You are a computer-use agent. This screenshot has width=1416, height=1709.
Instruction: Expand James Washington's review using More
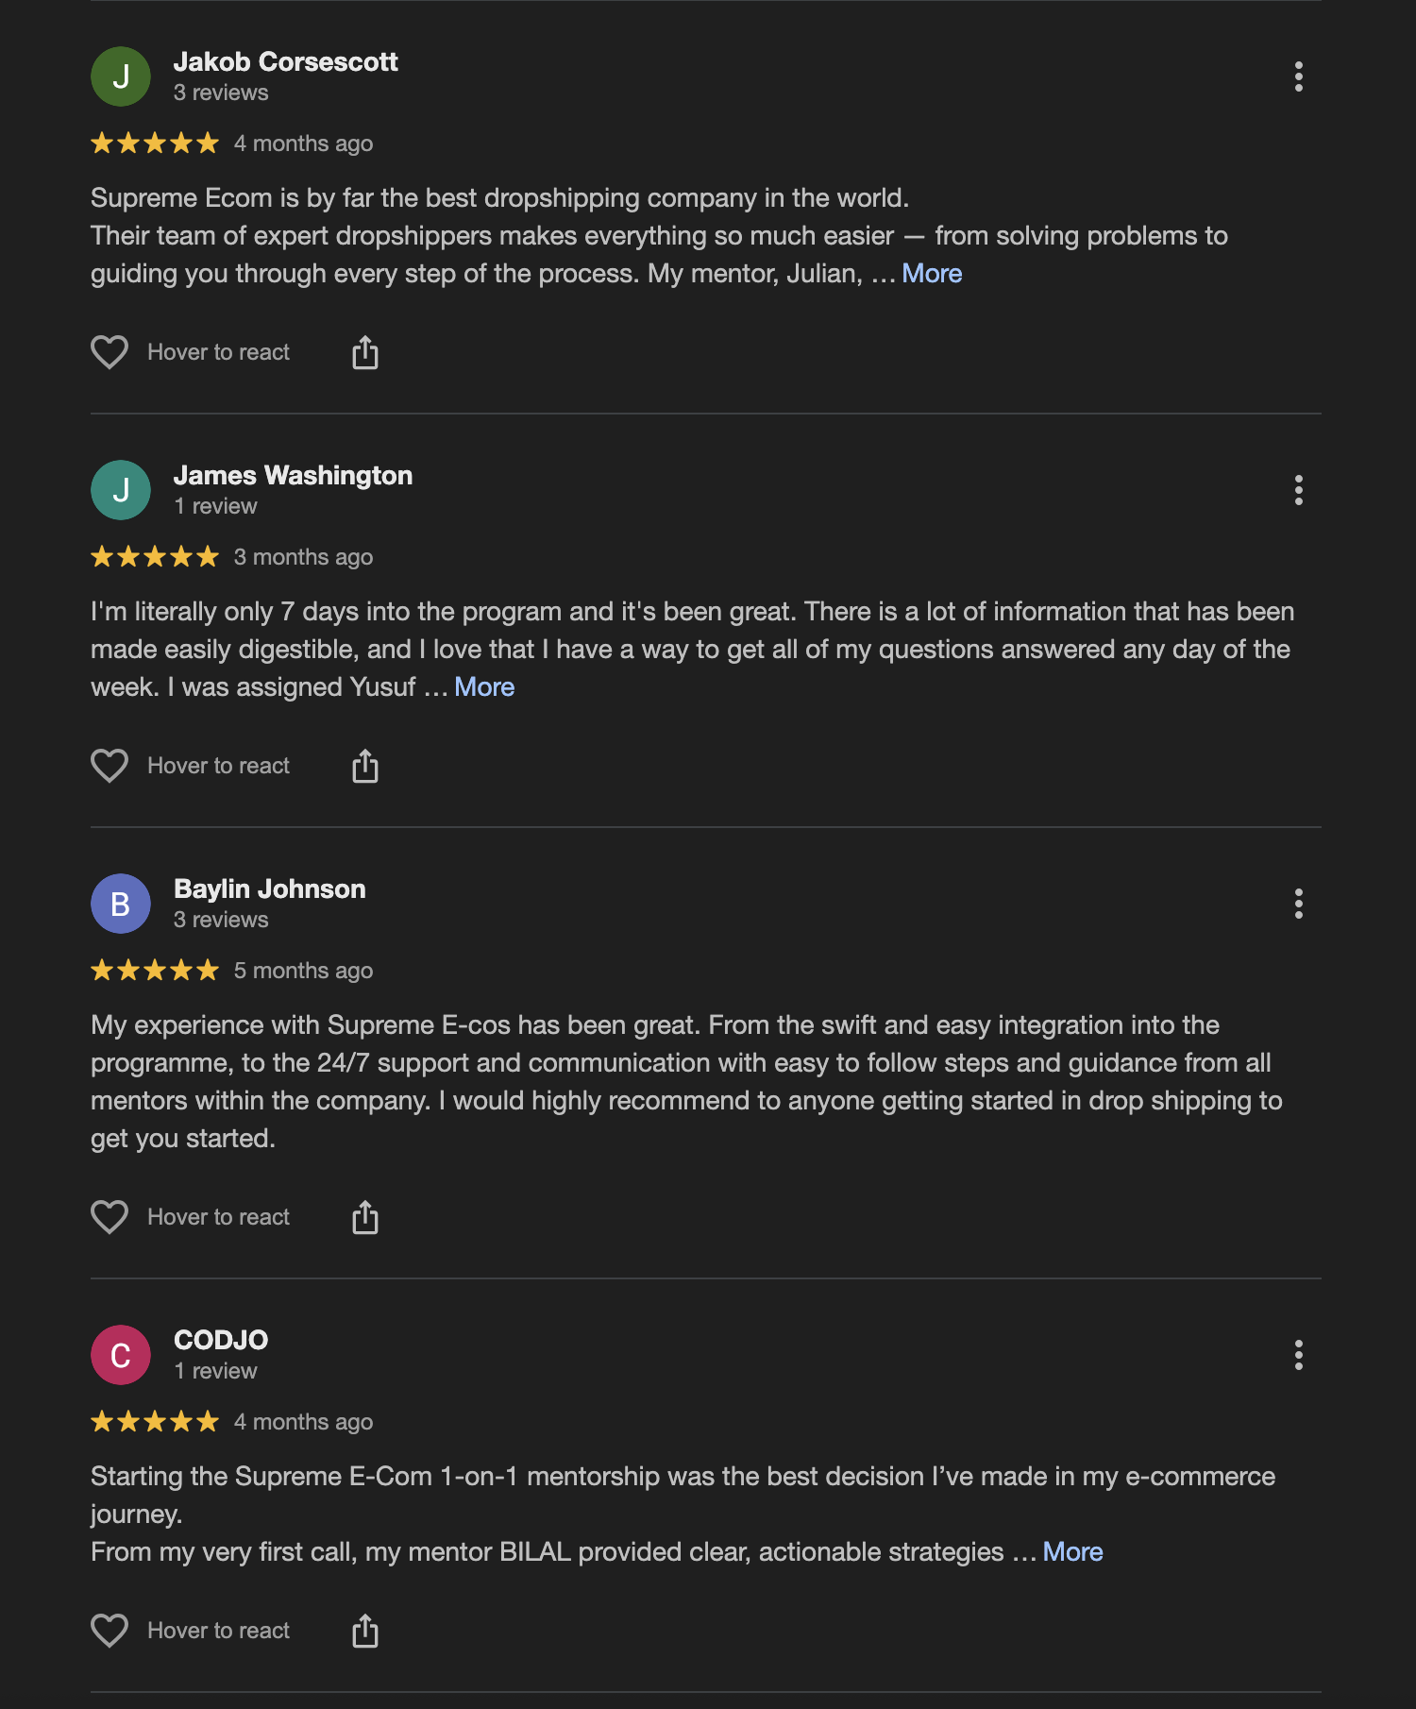tap(483, 686)
